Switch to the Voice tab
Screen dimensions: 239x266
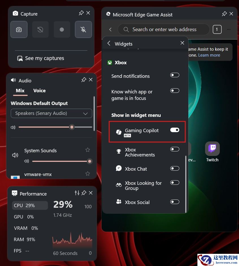click(39, 91)
